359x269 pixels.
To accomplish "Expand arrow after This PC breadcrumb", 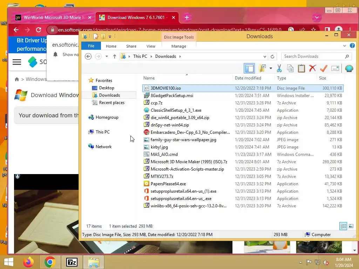I will 151,56.
